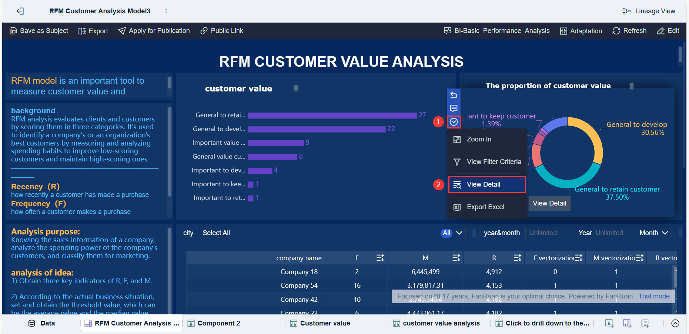
Task: Click the Adaptation button
Action: pyautogui.click(x=581, y=31)
